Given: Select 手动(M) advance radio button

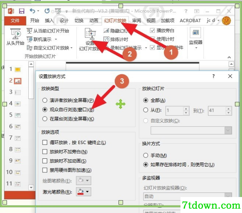Looking at the screenshot, I should click(146, 155).
